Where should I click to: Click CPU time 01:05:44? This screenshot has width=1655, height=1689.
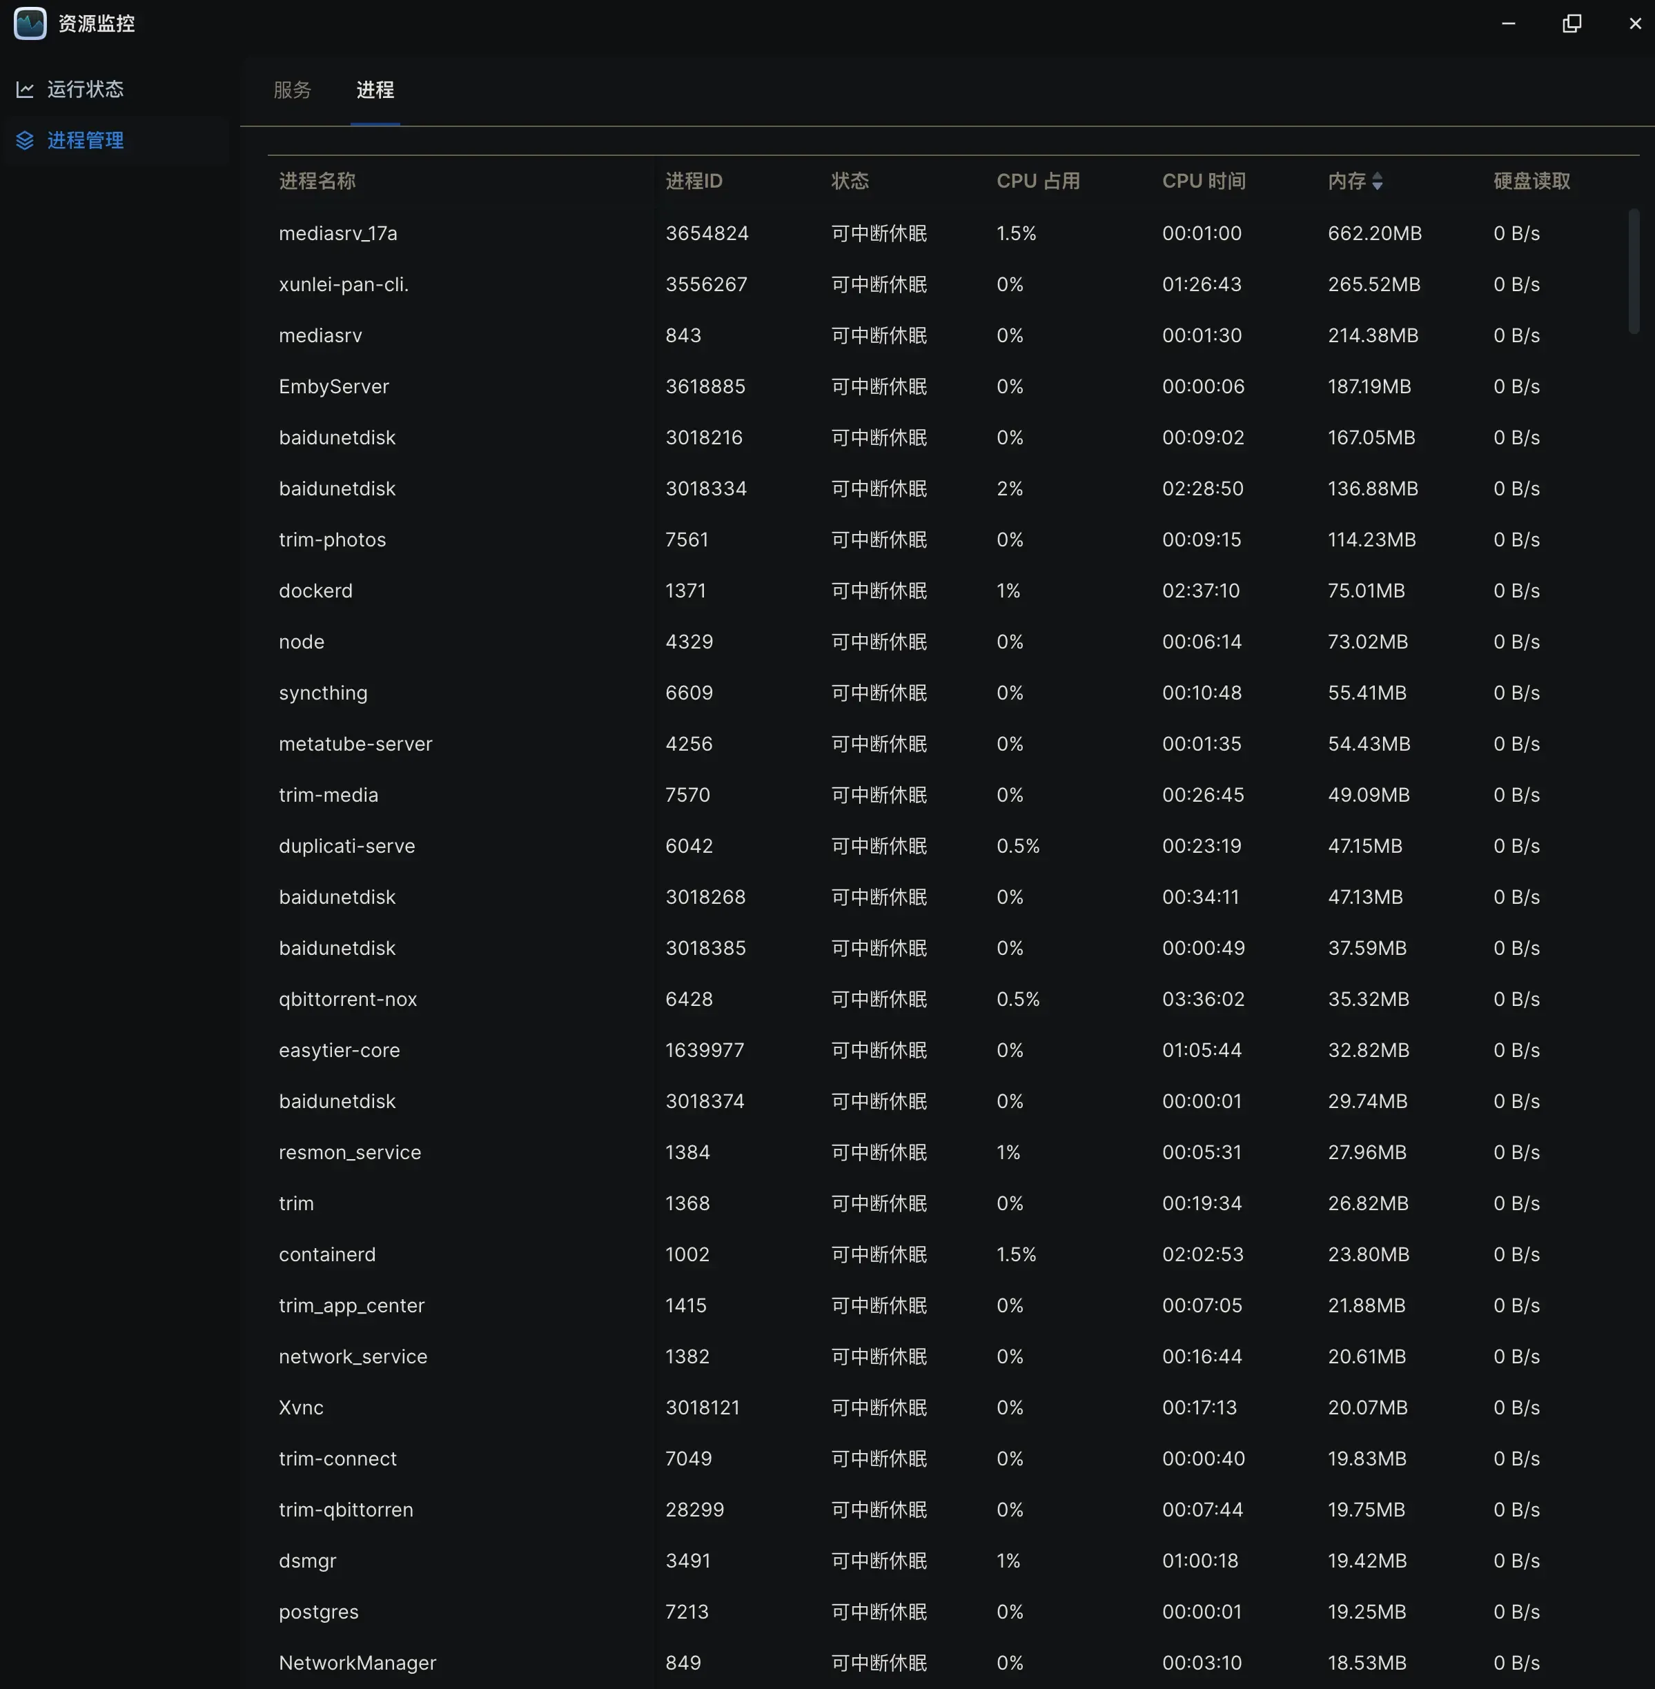(1202, 1050)
